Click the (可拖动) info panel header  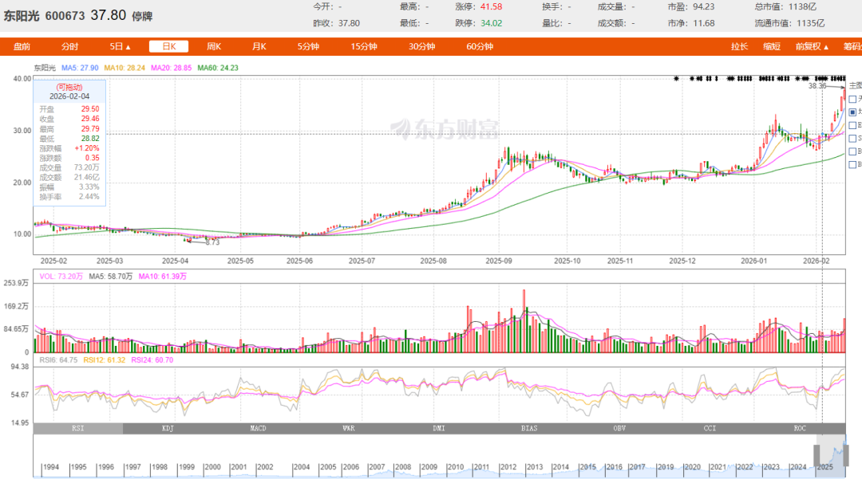[x=69, y=87]
